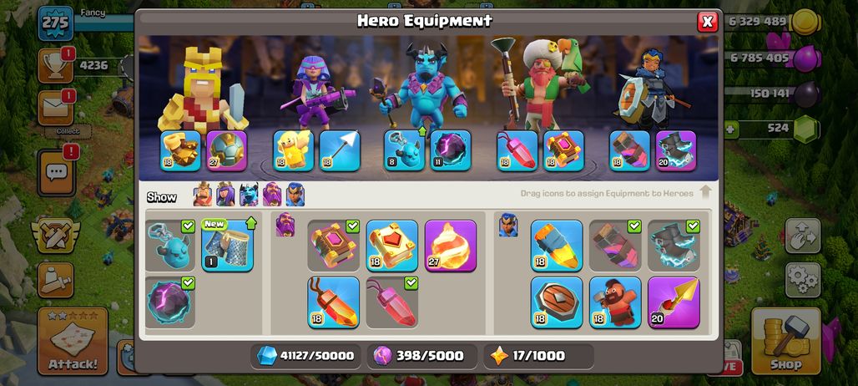Open the Shop button

click(x=785, y=341)
